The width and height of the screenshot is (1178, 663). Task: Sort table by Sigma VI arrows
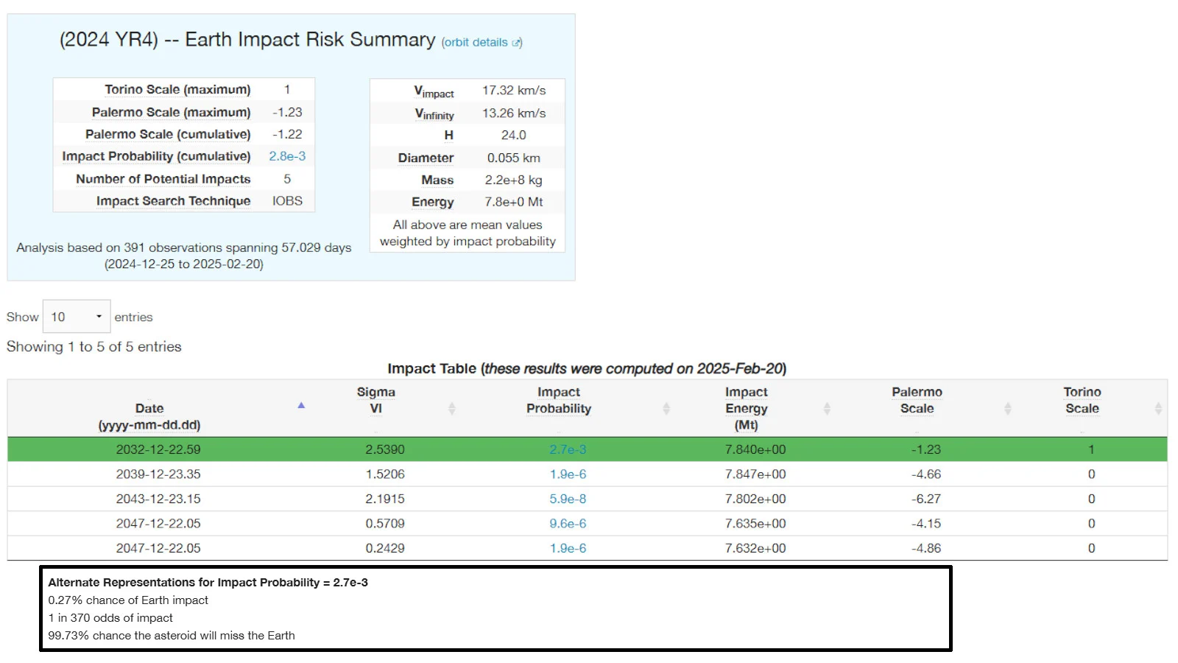[452, 408]
